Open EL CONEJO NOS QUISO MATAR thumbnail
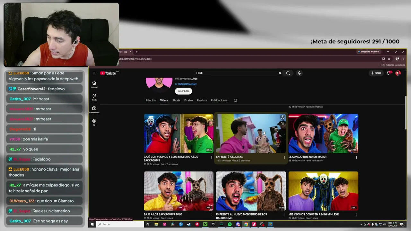This screenshot has width=411, height=231. (323, 133)
